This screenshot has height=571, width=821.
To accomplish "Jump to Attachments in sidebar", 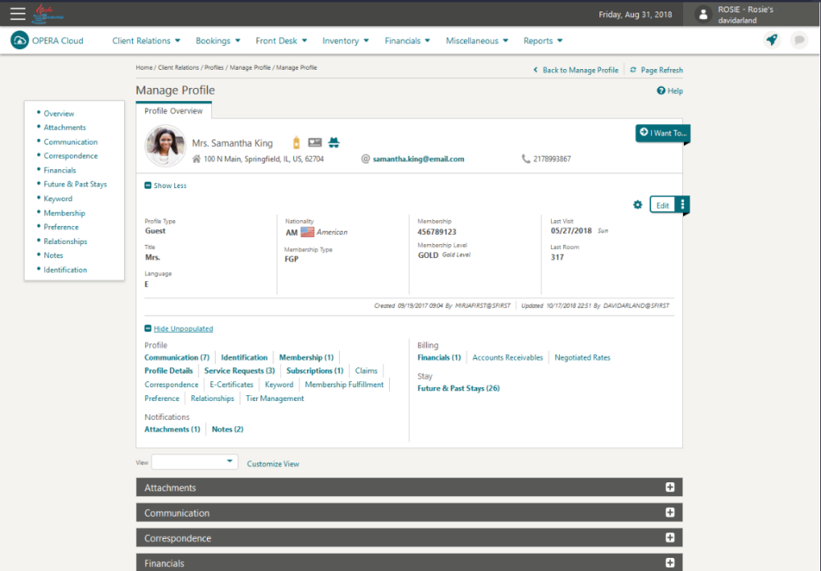I will pos(64,127).
